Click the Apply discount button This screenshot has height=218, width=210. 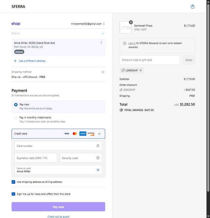click(x=189, y=60)
